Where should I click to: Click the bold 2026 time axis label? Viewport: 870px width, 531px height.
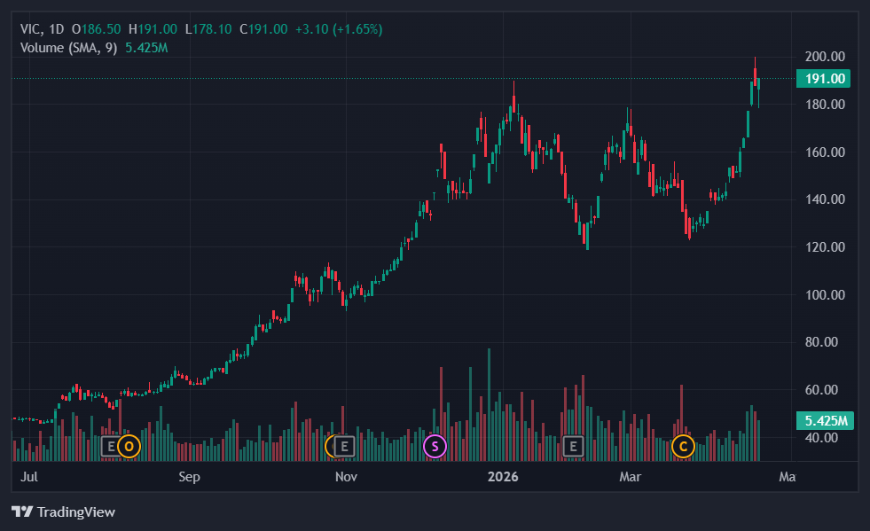click(x=502, y=477)
